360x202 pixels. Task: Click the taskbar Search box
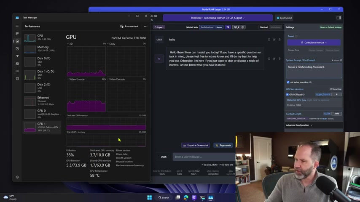click(164, 197)
